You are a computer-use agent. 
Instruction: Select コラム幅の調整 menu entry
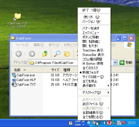[94, 59]
